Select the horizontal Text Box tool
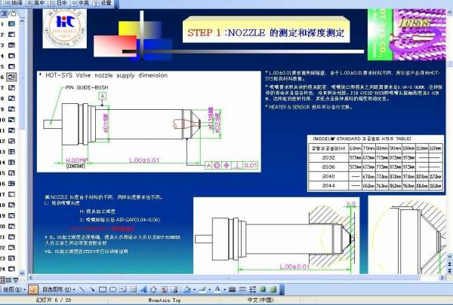 pyautogui.click(x=123, y=289)
